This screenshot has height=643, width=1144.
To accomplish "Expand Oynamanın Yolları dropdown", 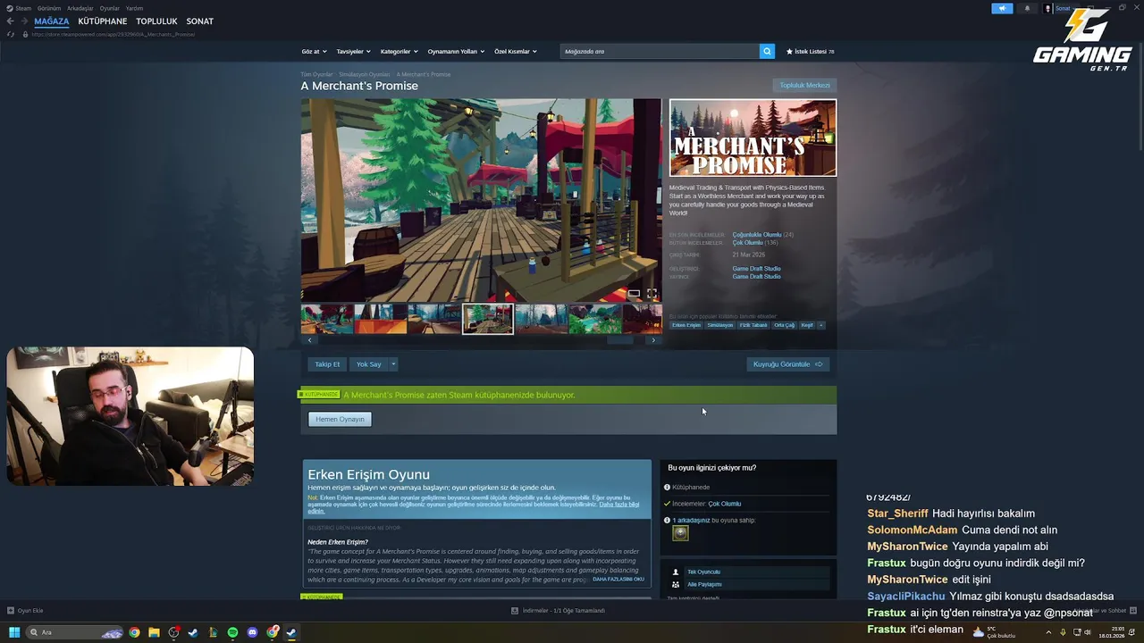I will point(456,52).
